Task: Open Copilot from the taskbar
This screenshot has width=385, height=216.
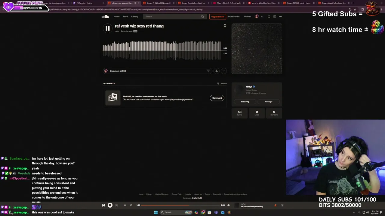Action: [196, 212]
